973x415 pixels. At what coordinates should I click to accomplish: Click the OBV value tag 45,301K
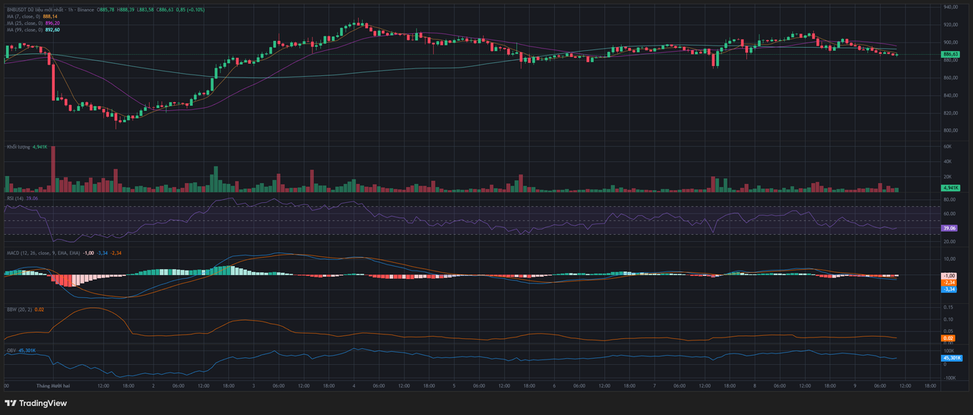952,358
